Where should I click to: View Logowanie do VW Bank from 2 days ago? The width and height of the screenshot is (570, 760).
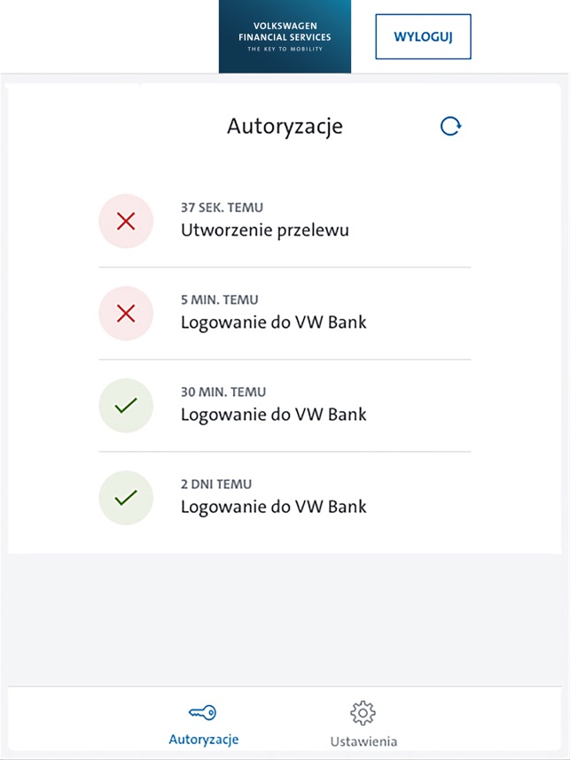(x=273, y=507)
